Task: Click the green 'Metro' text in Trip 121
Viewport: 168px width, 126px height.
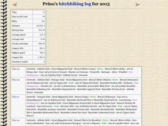Action: pos(93,97)
